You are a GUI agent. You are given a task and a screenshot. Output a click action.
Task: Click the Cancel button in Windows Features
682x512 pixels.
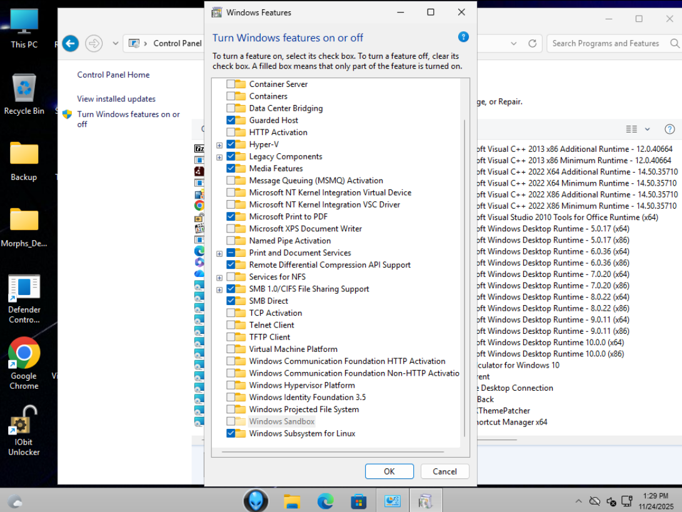click(x=444, y=471)
